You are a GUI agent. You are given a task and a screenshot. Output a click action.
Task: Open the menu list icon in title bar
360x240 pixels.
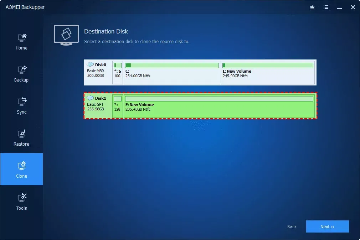(326, 7)
